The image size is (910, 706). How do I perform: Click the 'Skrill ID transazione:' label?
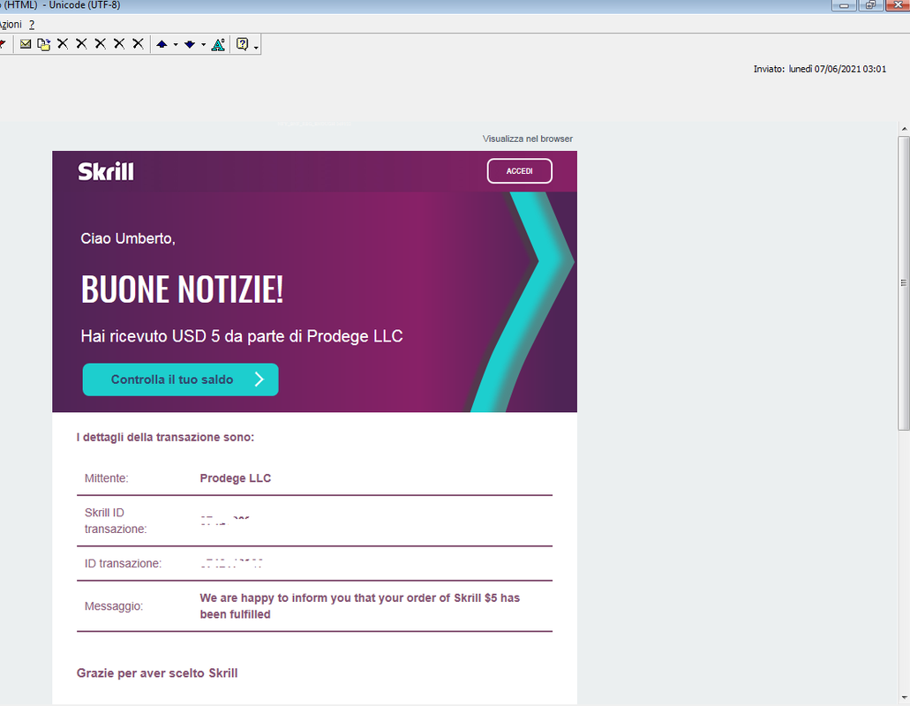pos(116,521)
